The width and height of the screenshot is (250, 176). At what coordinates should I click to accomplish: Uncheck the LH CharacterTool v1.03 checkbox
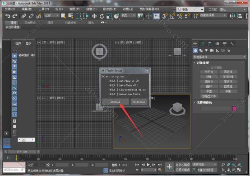110,90
